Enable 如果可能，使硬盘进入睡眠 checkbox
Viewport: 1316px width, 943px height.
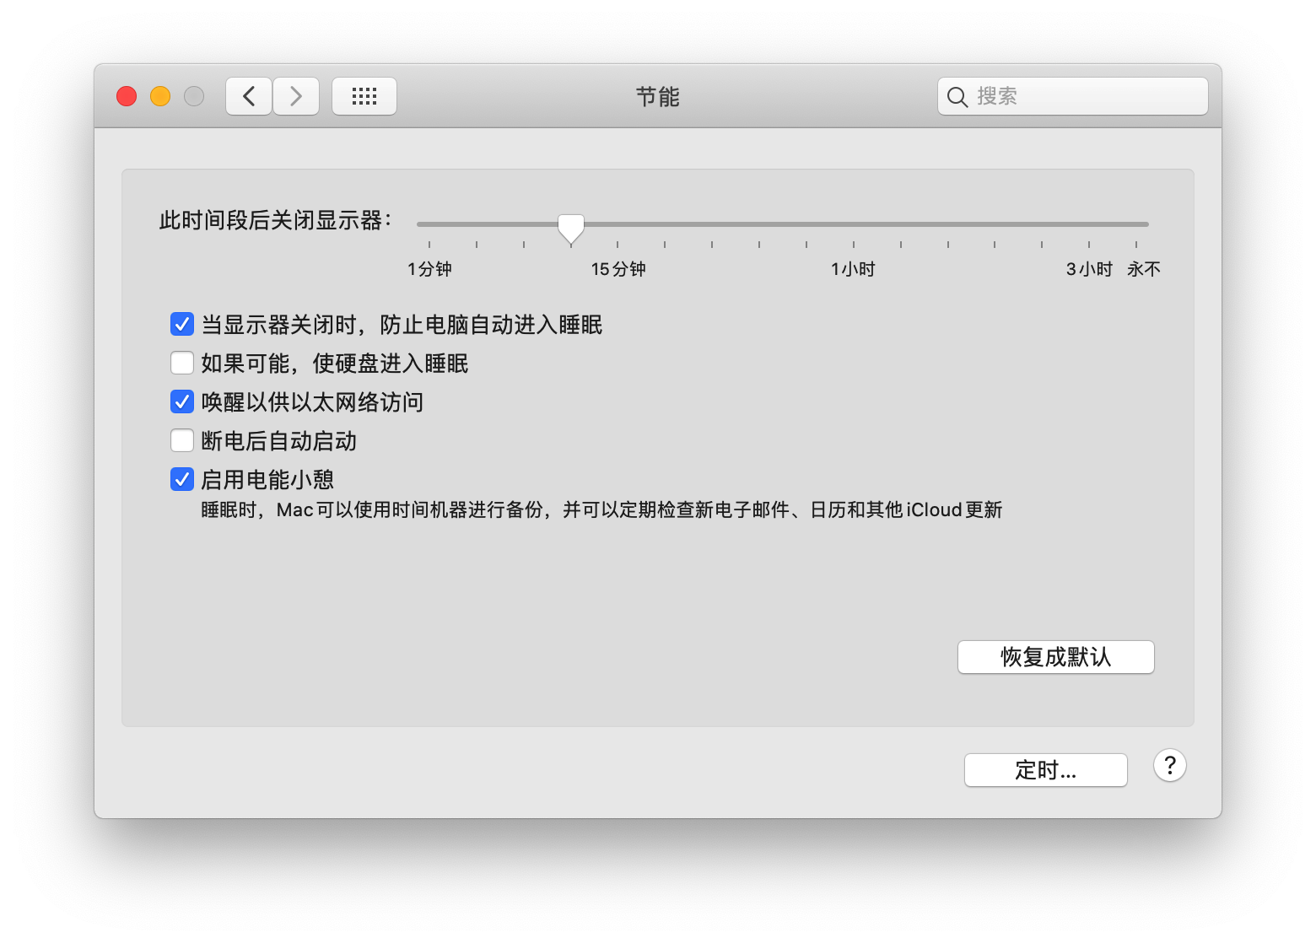tap(182, 363)
